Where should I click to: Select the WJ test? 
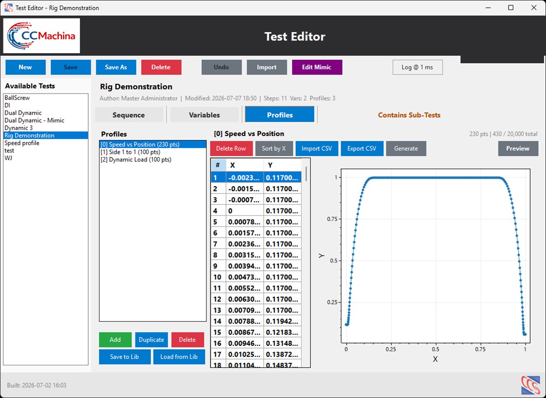click(45, 158)
